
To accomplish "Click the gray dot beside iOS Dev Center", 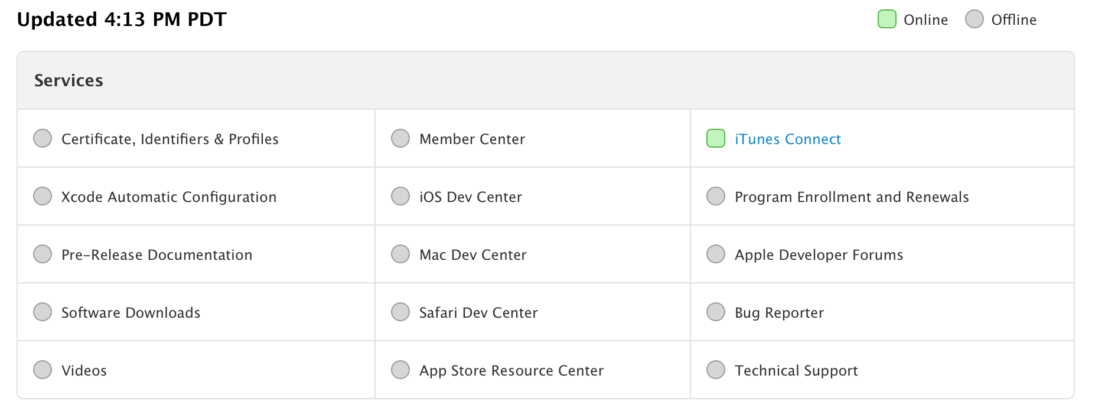I will pos(400,196).
